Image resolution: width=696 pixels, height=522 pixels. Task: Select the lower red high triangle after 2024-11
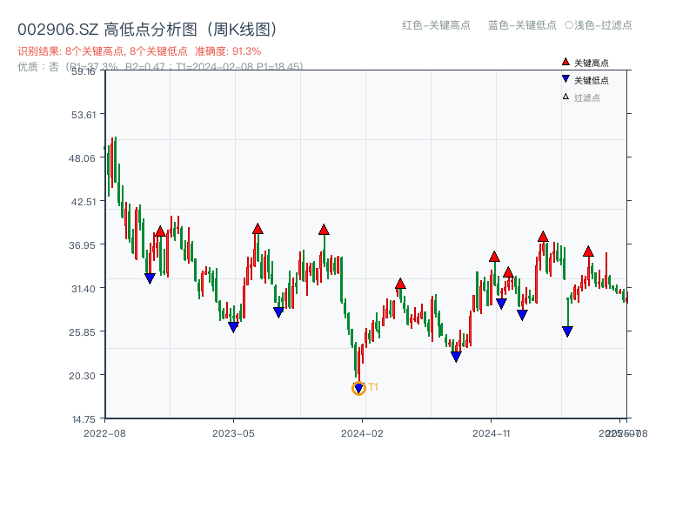pos(509,272)
